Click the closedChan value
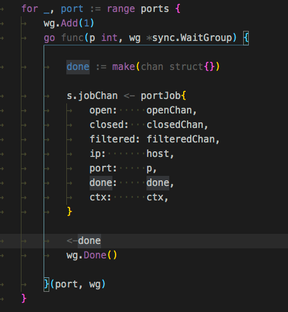This screenshot has height=312, width=288. [175, 125]
